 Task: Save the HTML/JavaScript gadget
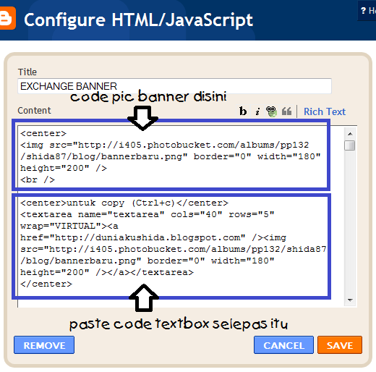(x=340, y=345)
